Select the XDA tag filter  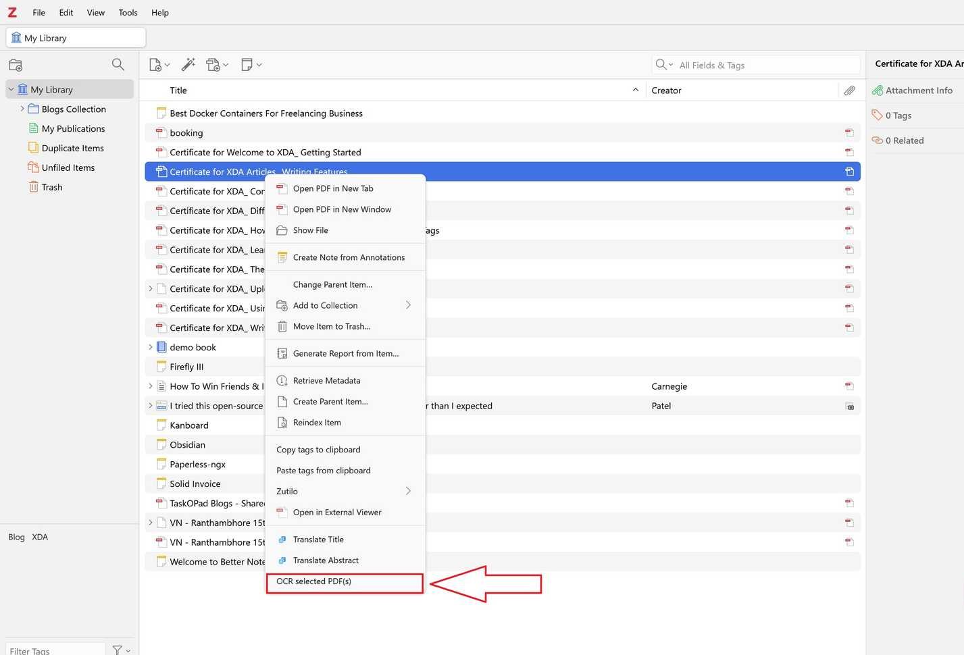click(x=39, y=537)
